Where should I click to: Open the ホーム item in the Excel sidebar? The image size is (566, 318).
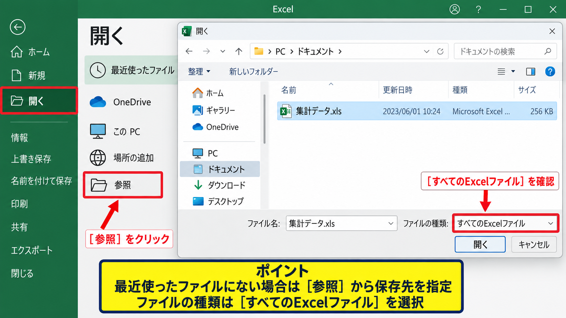(30, 52)
